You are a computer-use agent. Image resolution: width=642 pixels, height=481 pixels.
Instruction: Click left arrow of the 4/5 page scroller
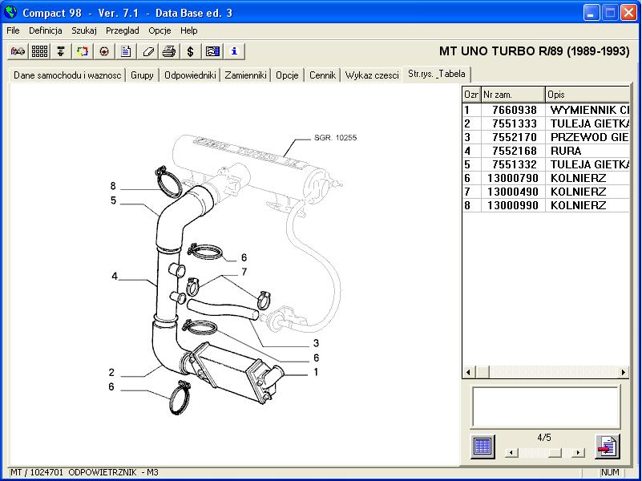[511, 453]
